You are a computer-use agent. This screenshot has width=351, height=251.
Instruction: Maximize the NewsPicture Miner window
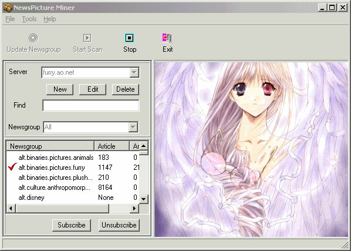332,8
